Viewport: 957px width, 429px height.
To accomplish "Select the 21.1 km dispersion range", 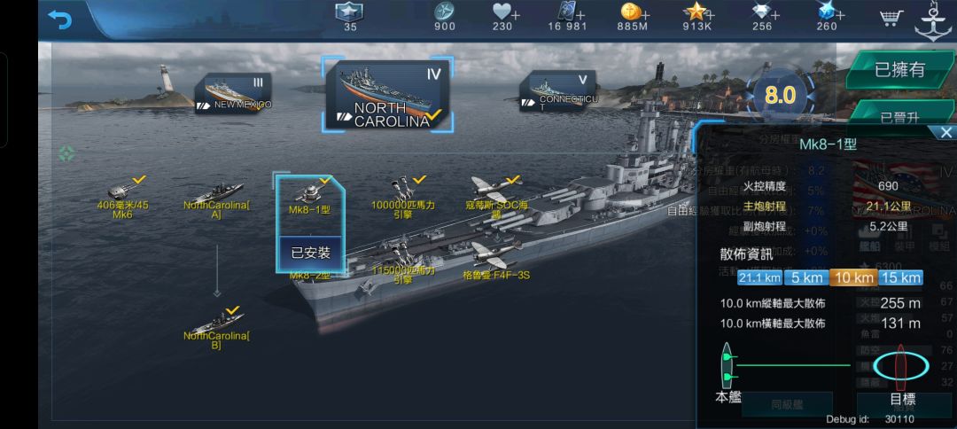I will pos(760,277).
